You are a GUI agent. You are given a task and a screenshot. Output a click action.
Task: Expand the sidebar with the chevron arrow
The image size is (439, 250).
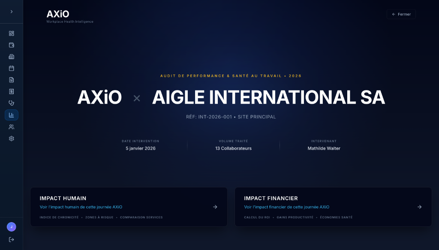click(12, 12)
